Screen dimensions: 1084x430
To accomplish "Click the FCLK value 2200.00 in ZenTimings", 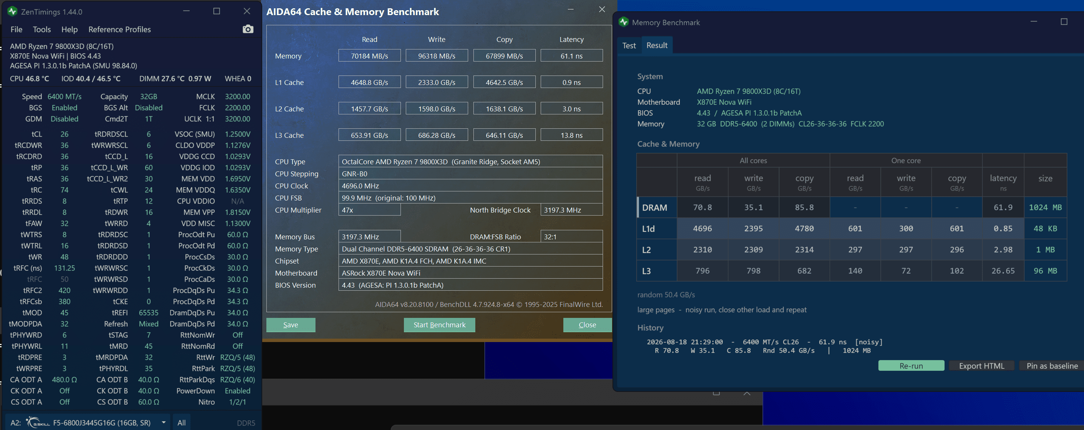I will click(x=237, y=108).
